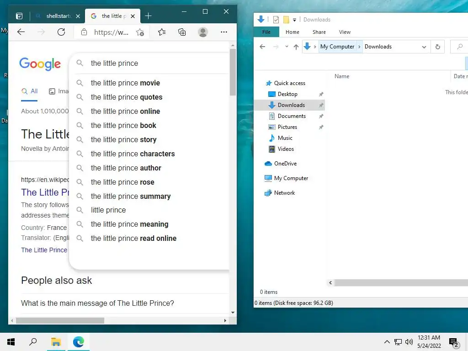Screen dimensions: 468x351
Task: Click the Edge address bar URL
Action: pos(112,32)
